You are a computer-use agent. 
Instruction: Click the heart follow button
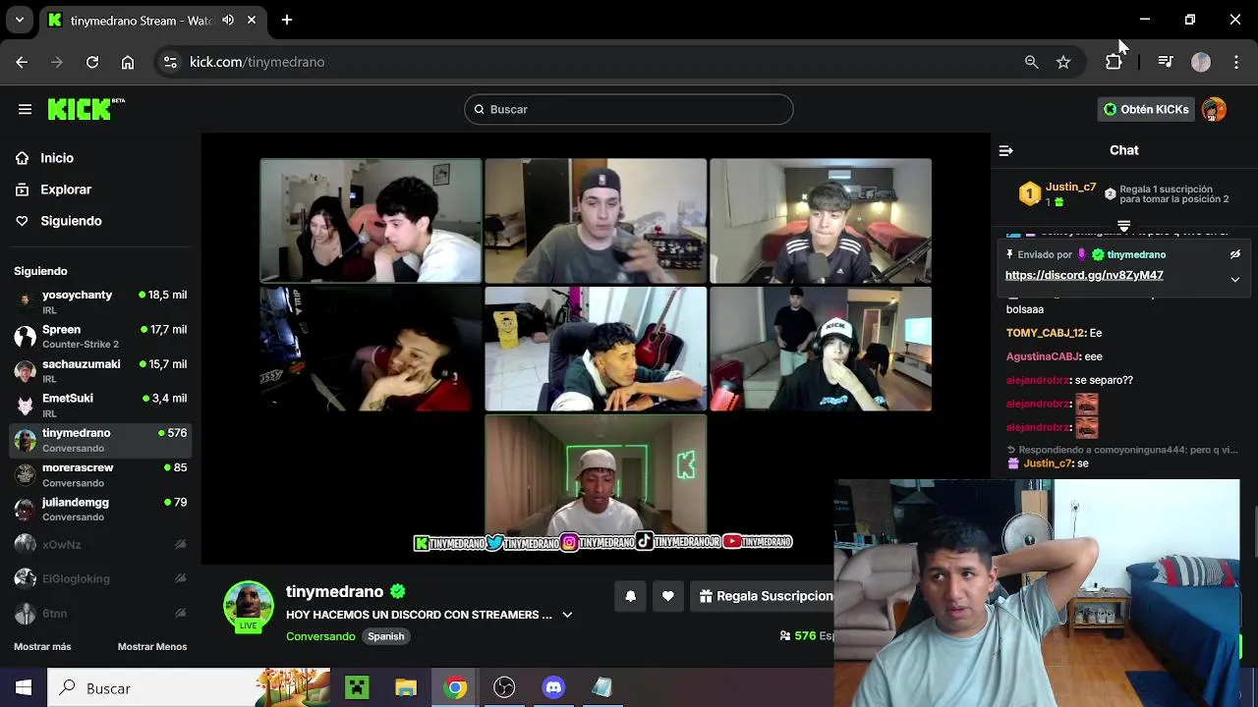pyautogui.click(x=668, y=596)
